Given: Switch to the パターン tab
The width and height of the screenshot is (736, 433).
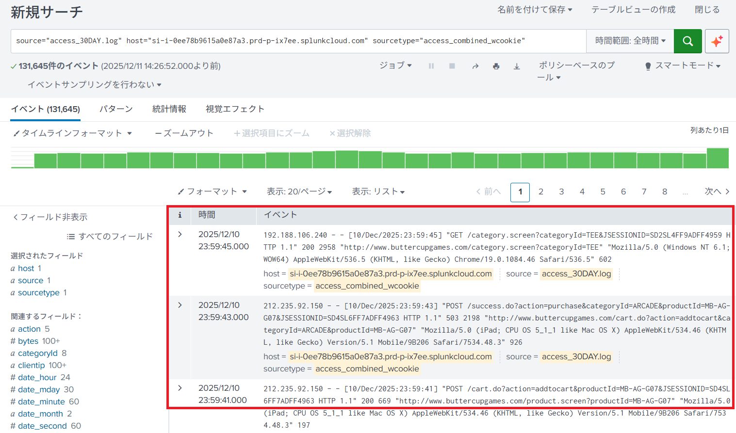Looking at the screenshot, I should click(x=116, y=109).
